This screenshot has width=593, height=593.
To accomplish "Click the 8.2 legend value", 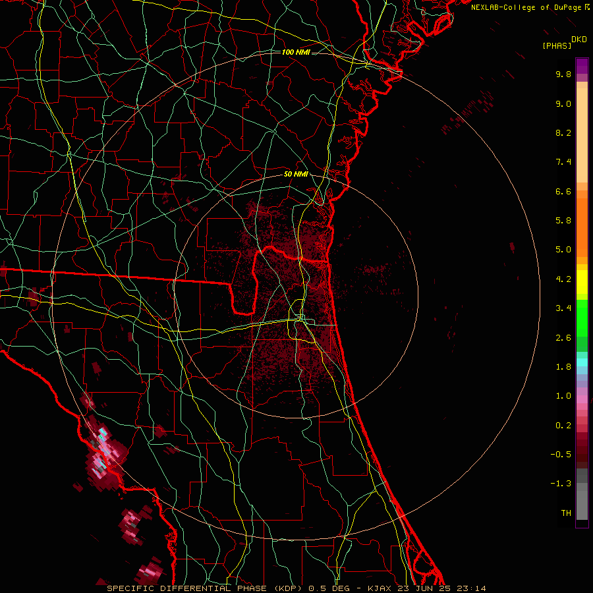I will pos(563,132).
